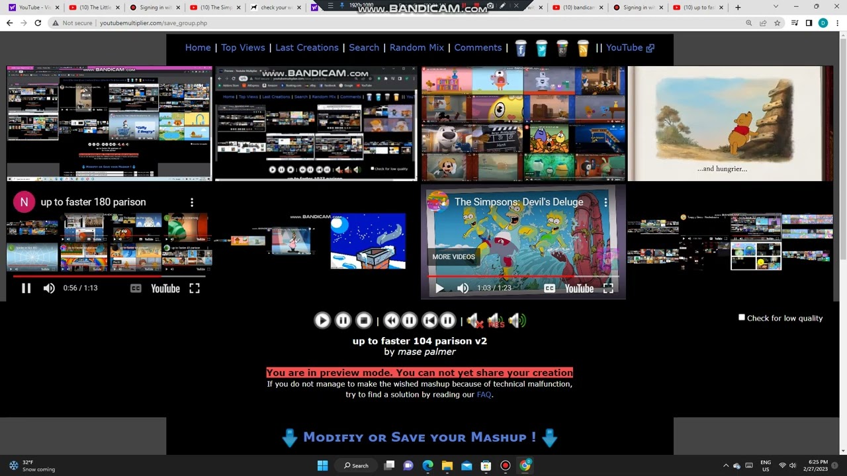
Task: Click the channel avatar 'N' on the video
Action: coord(24,202)
